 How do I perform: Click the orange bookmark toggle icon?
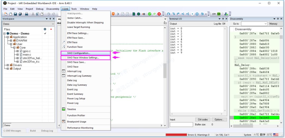point(113,14)
